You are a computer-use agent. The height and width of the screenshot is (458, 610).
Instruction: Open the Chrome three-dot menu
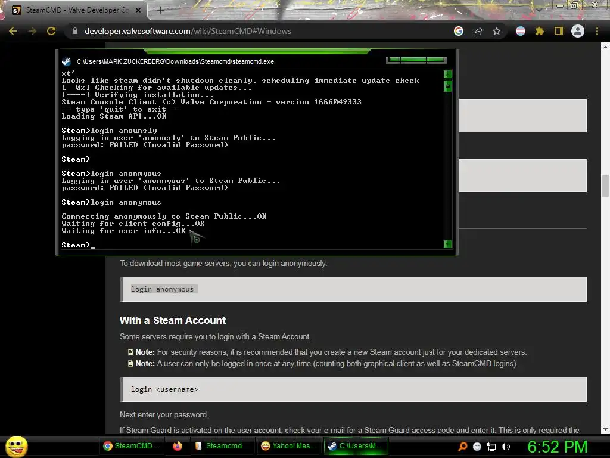point(597,31)
